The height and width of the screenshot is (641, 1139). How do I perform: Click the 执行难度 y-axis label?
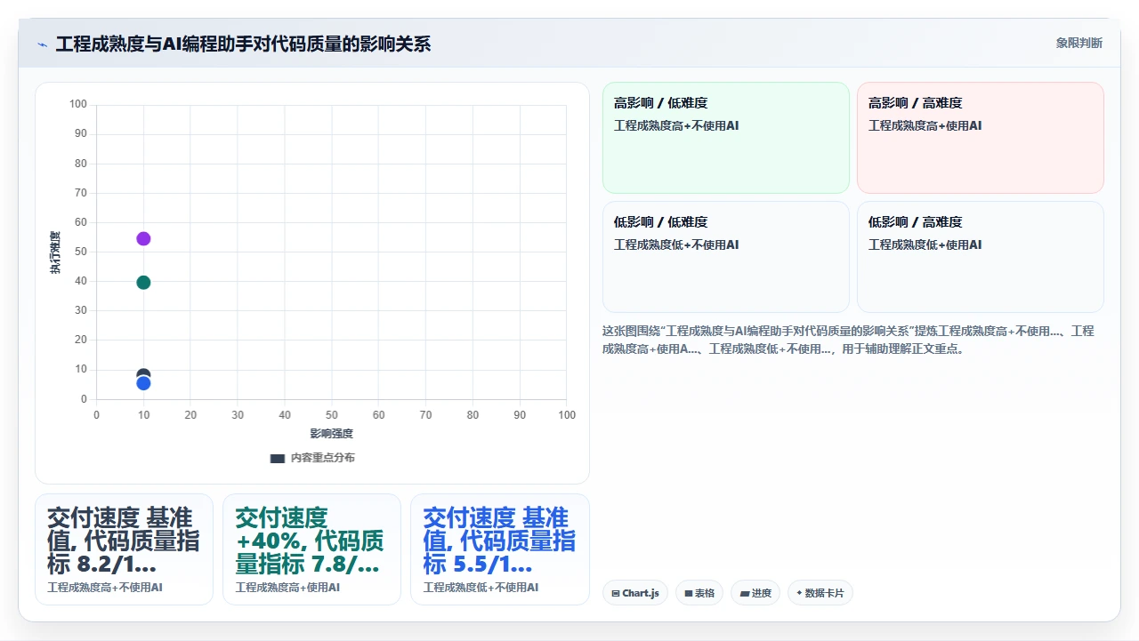point(56,252)
